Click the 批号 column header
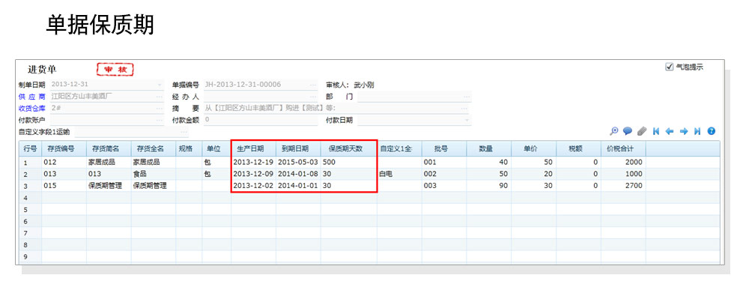 click(443, 148)
